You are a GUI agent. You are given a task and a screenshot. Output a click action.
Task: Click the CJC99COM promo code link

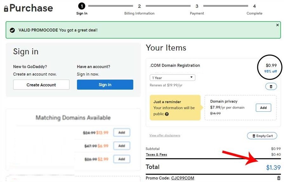tap(183, 178)
